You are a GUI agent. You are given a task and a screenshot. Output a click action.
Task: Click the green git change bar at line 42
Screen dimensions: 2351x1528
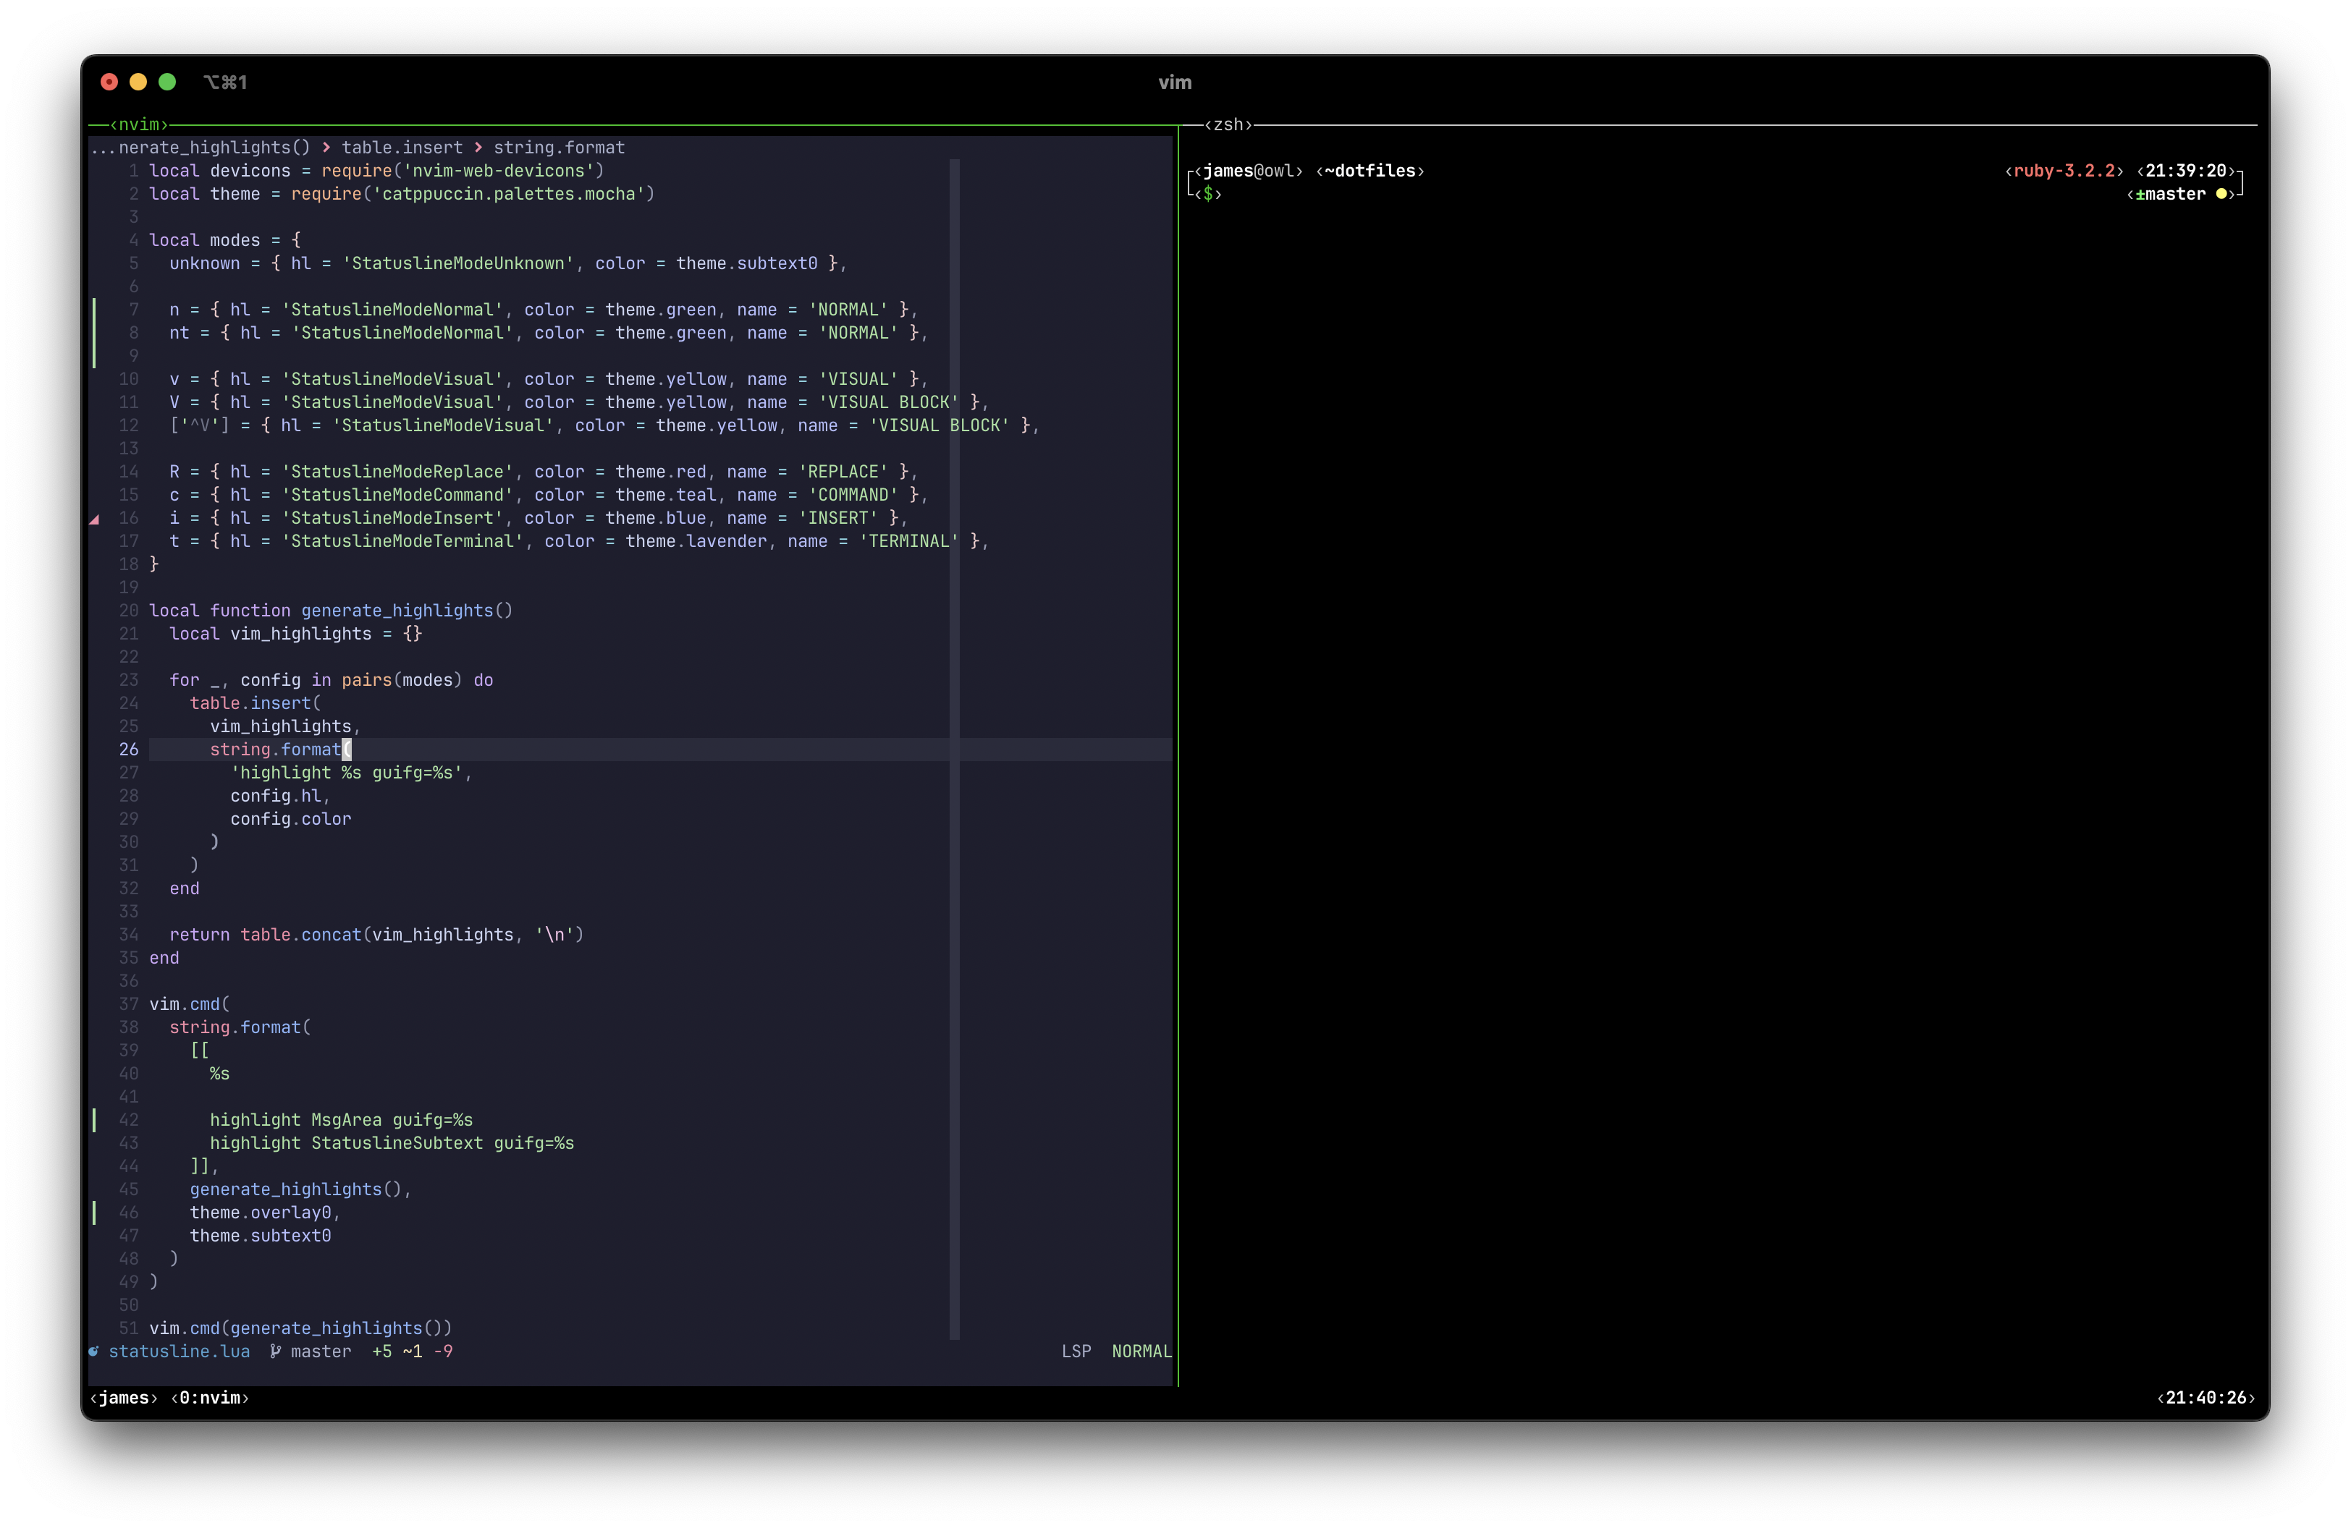(95, 1119)
